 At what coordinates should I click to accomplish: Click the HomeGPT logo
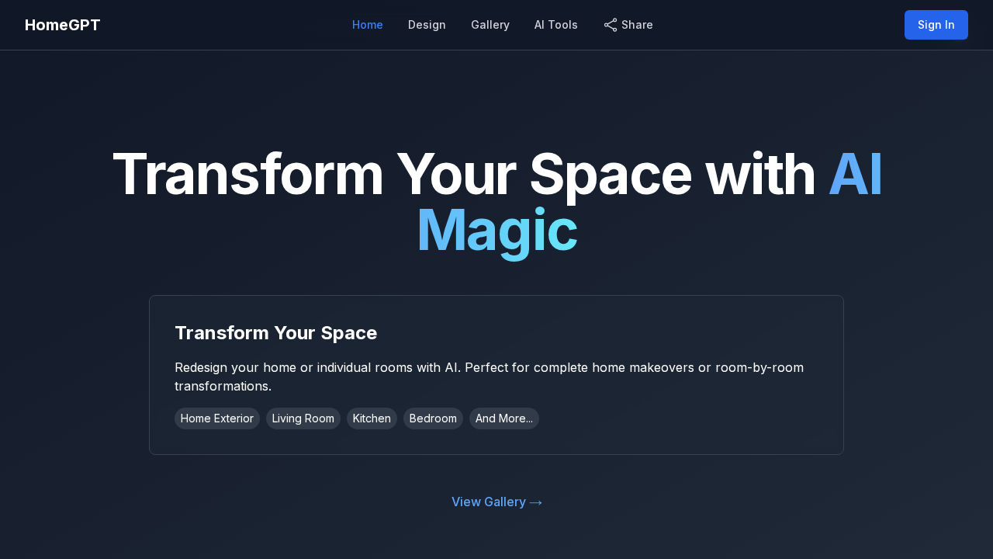(x=62, y=24)
